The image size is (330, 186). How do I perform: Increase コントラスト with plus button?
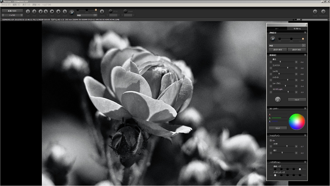point(296,68)
